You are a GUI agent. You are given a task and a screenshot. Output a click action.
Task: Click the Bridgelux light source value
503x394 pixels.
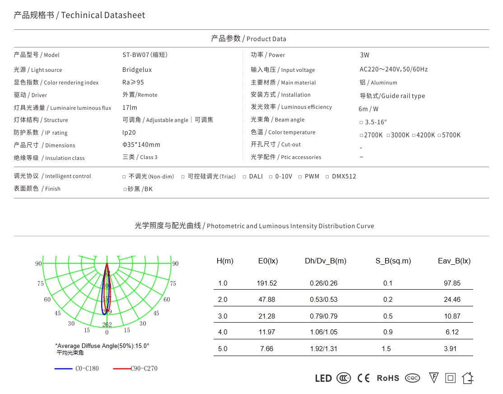point(137,70)
